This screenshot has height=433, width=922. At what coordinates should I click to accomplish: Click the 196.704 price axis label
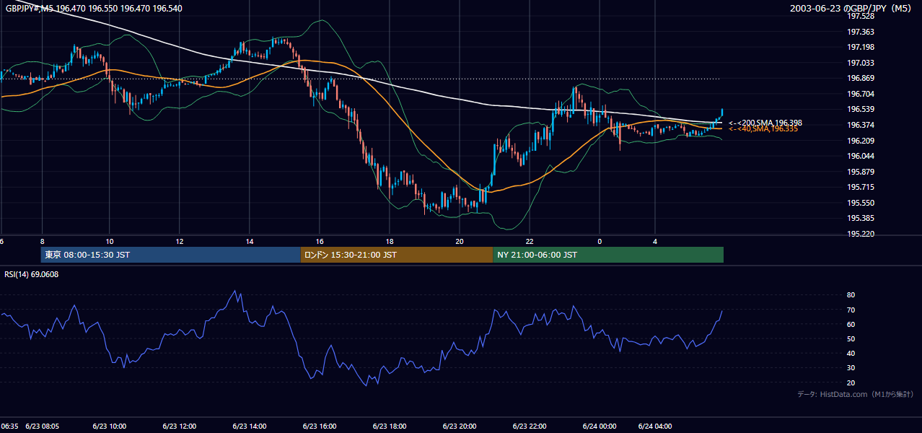[862, 94]
